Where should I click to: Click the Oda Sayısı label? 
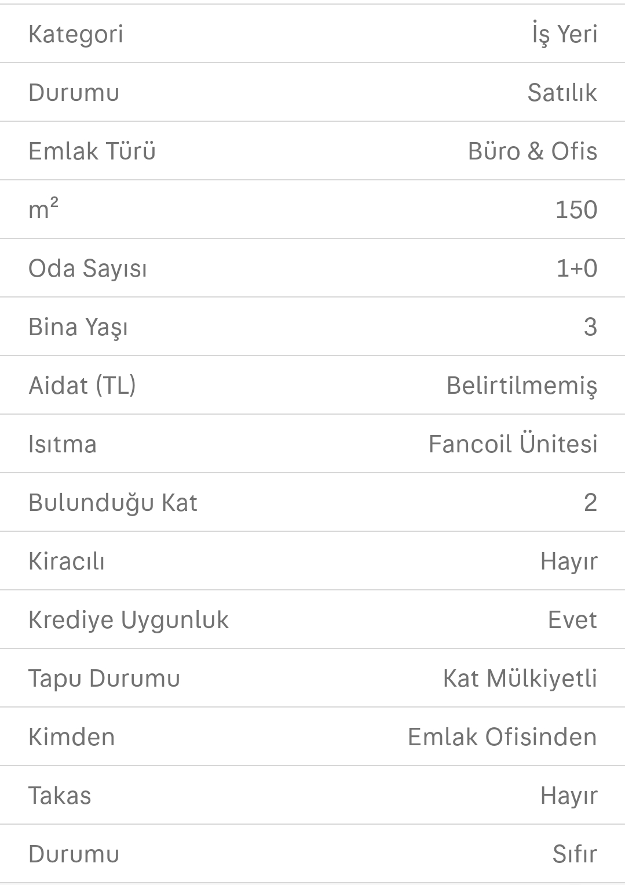[87, 269]
